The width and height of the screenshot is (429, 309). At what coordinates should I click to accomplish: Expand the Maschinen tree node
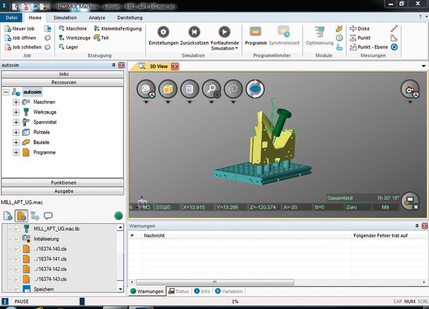(16, 102)
